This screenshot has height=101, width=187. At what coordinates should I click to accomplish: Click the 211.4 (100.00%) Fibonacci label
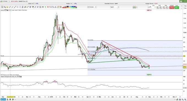point(92,69)
